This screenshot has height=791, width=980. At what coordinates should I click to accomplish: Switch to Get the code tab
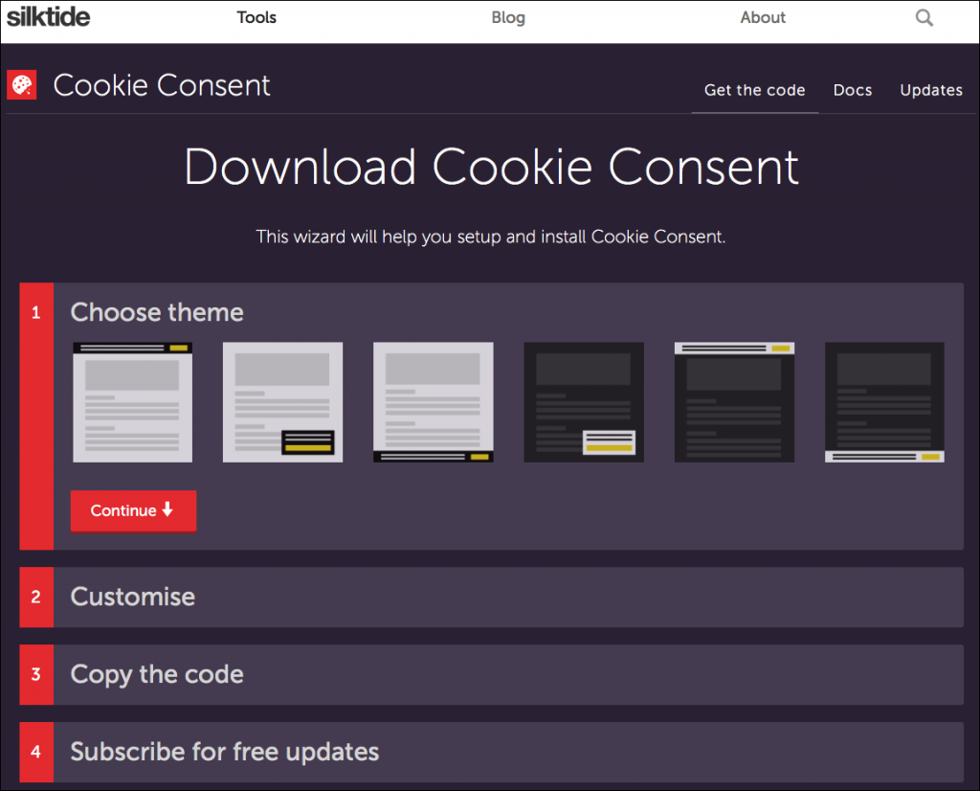[754, 90]
